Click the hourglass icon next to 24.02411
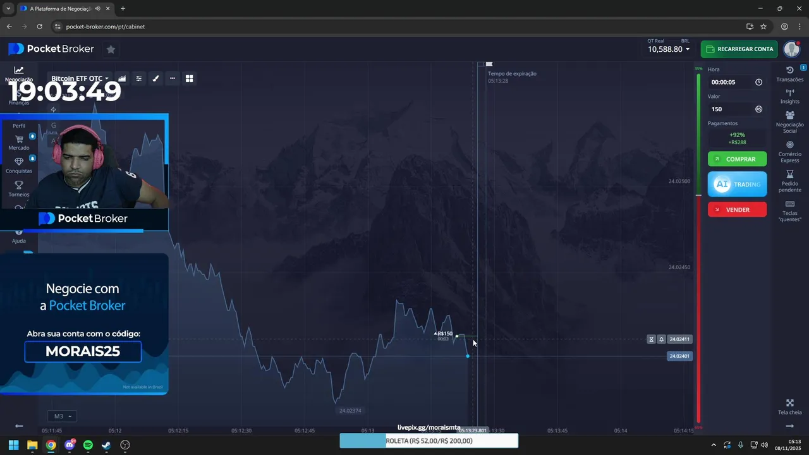Image resolution: width=809 pixels, height=455 pixels. pos(651,339)
